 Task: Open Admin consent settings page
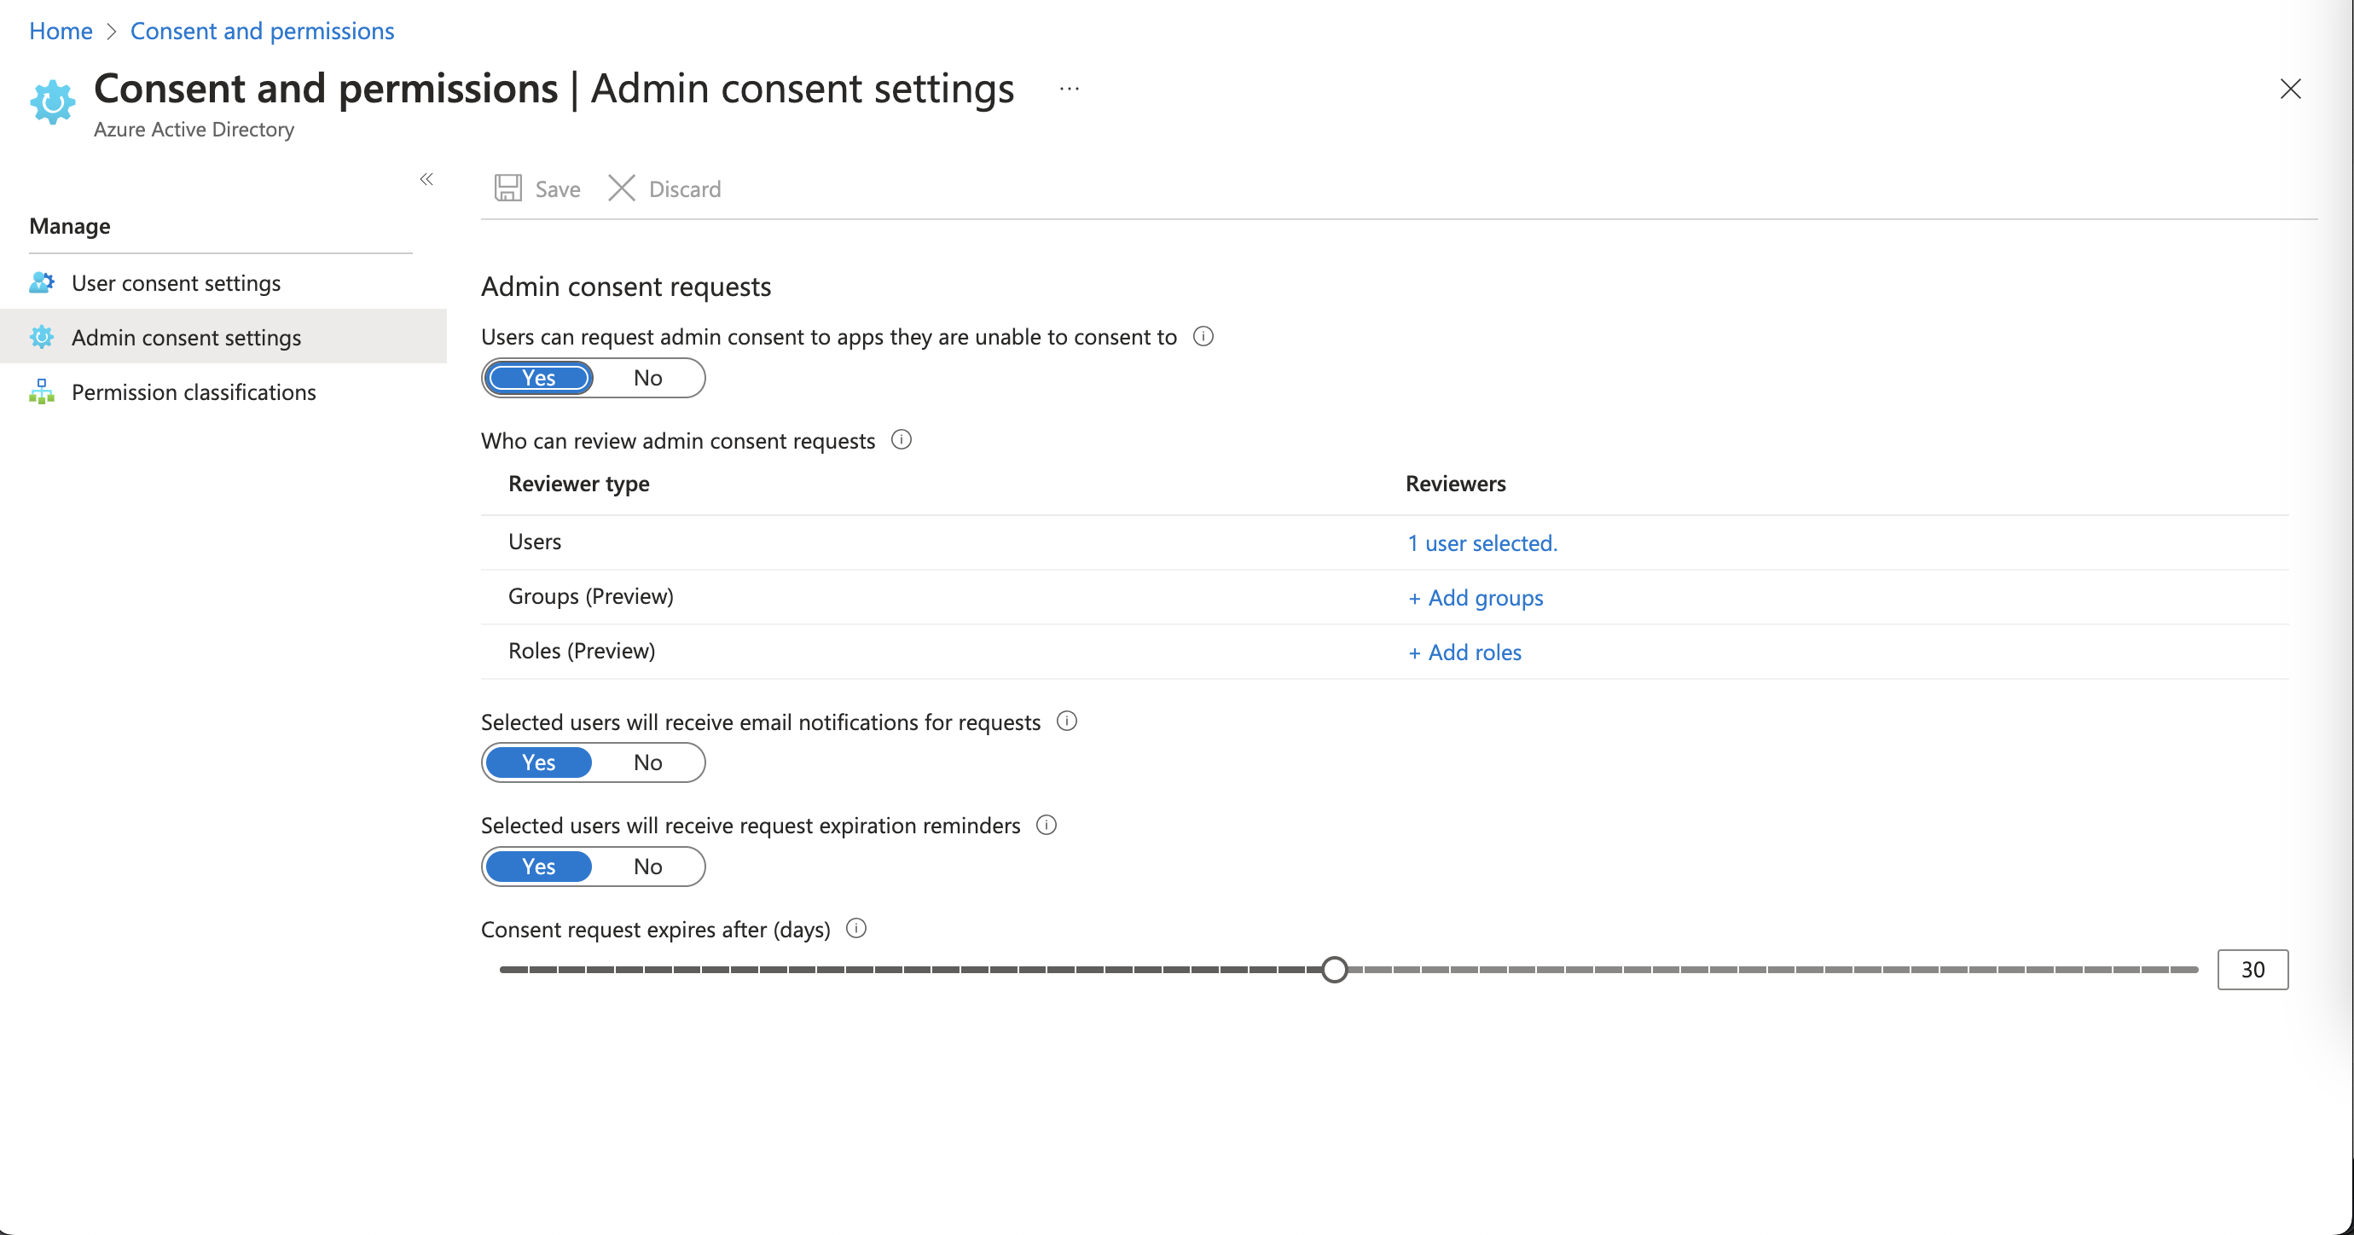click(x=223, y=337)
